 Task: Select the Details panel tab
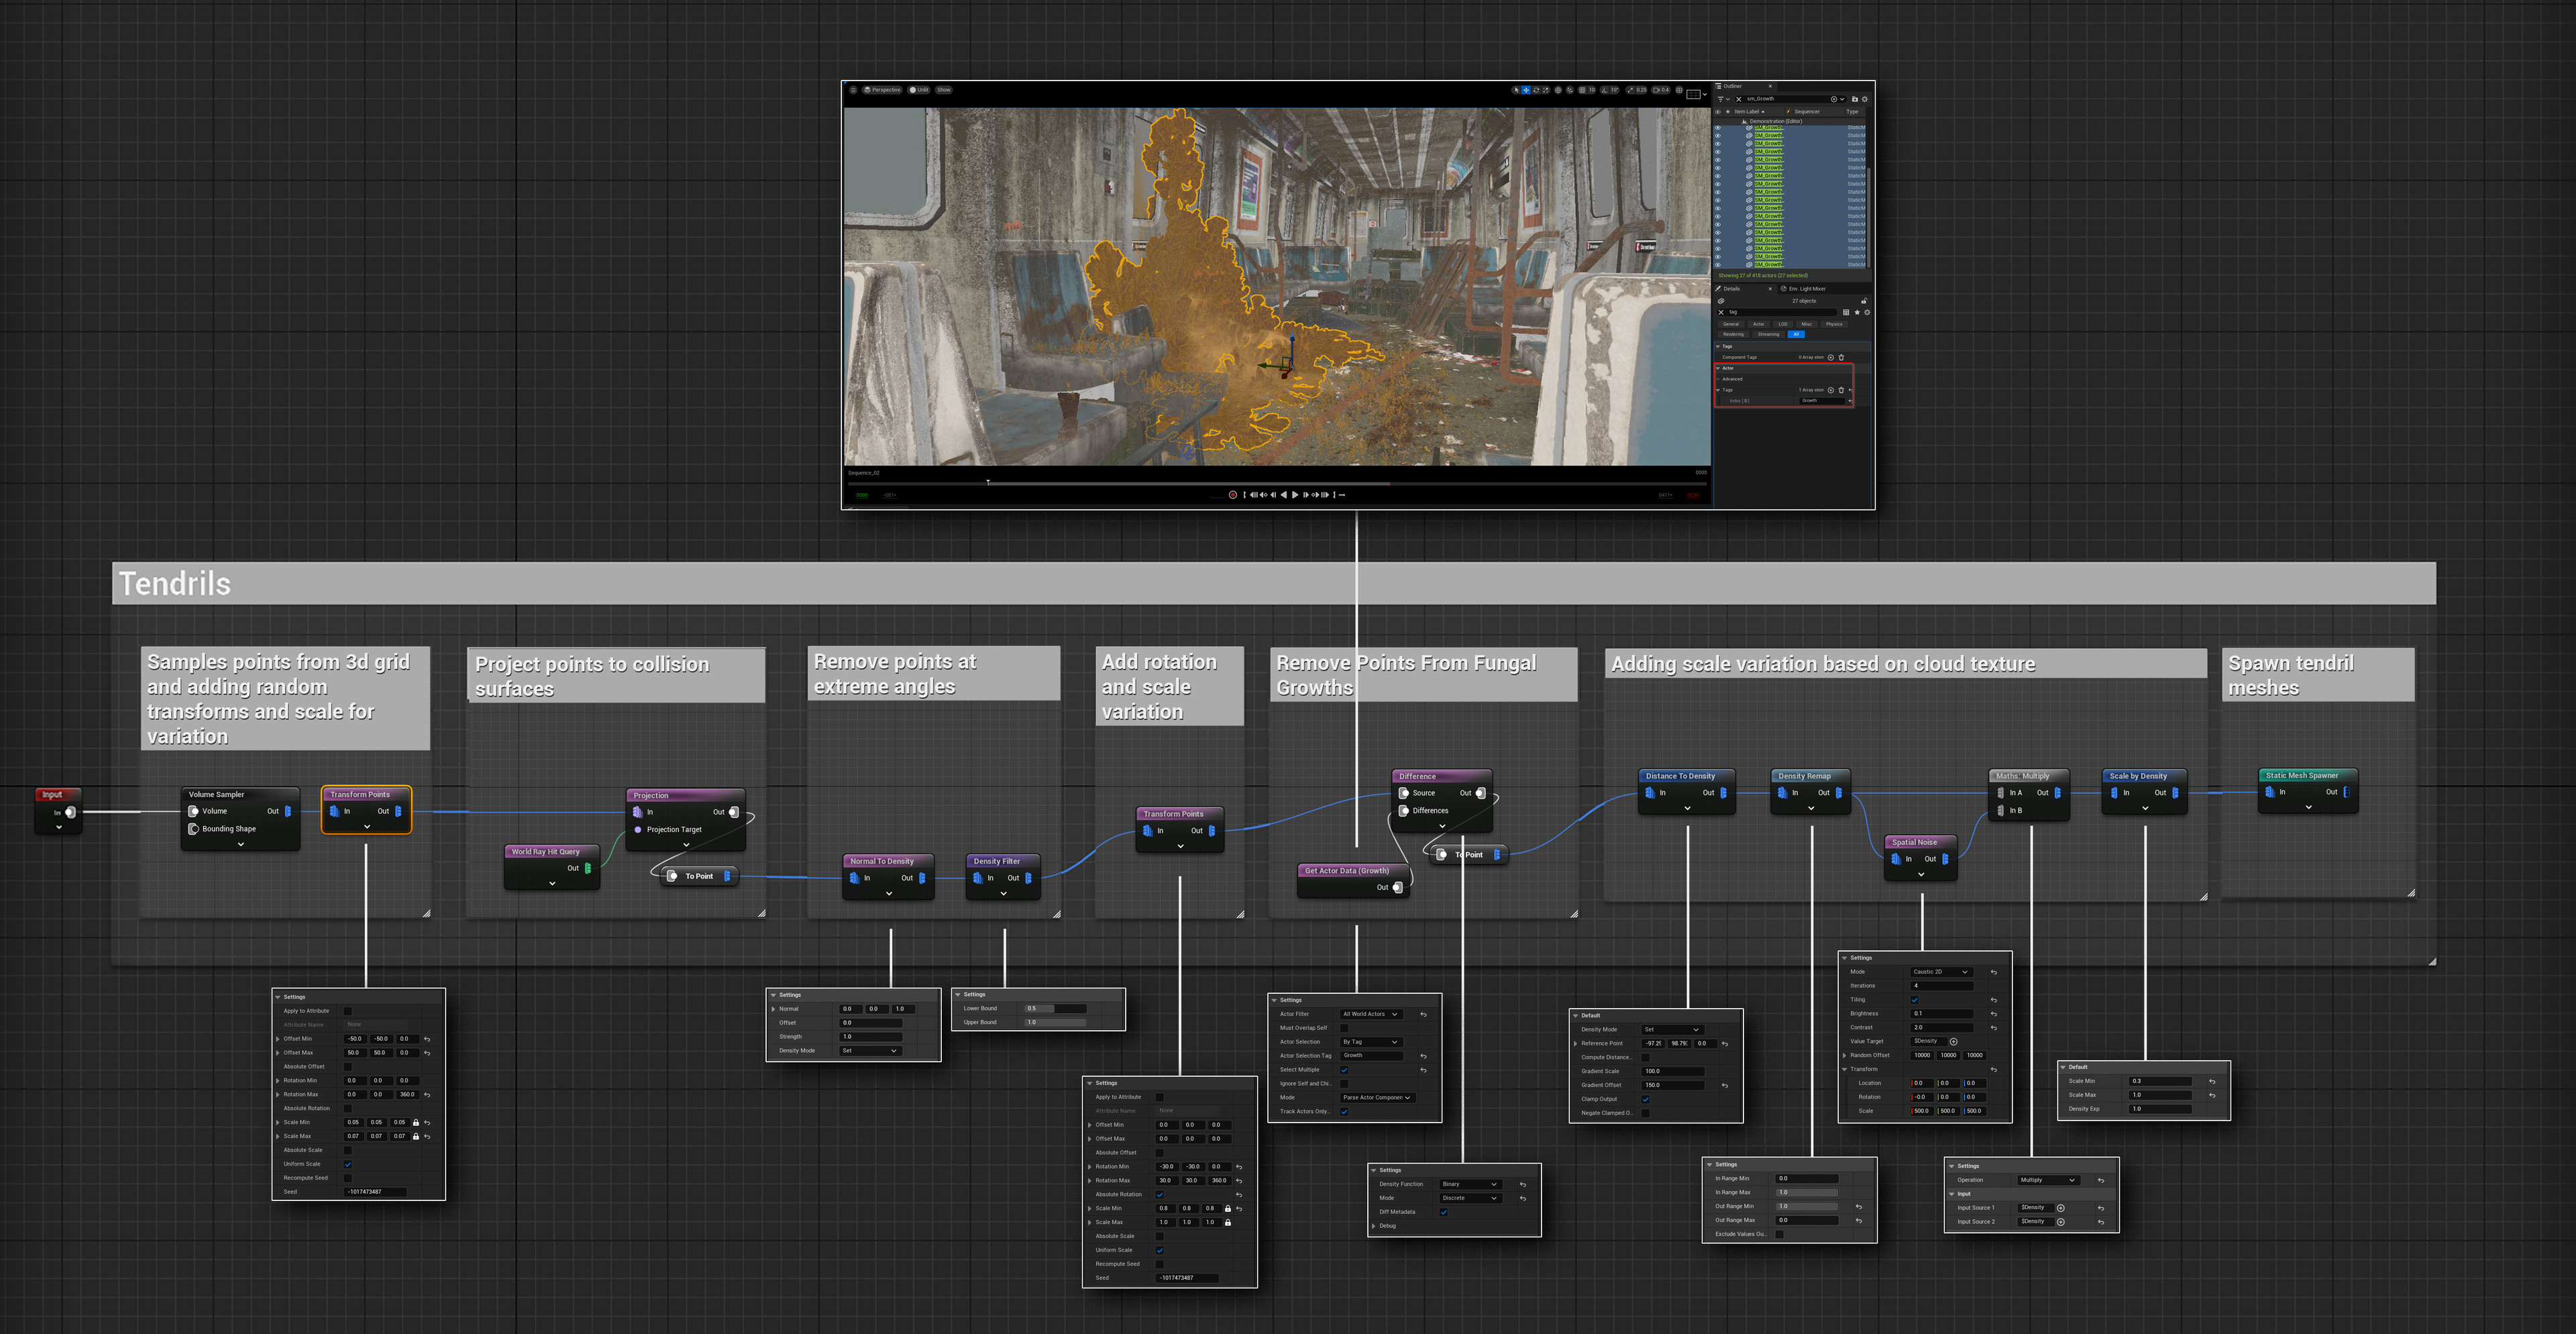[x=1732, y=289]
